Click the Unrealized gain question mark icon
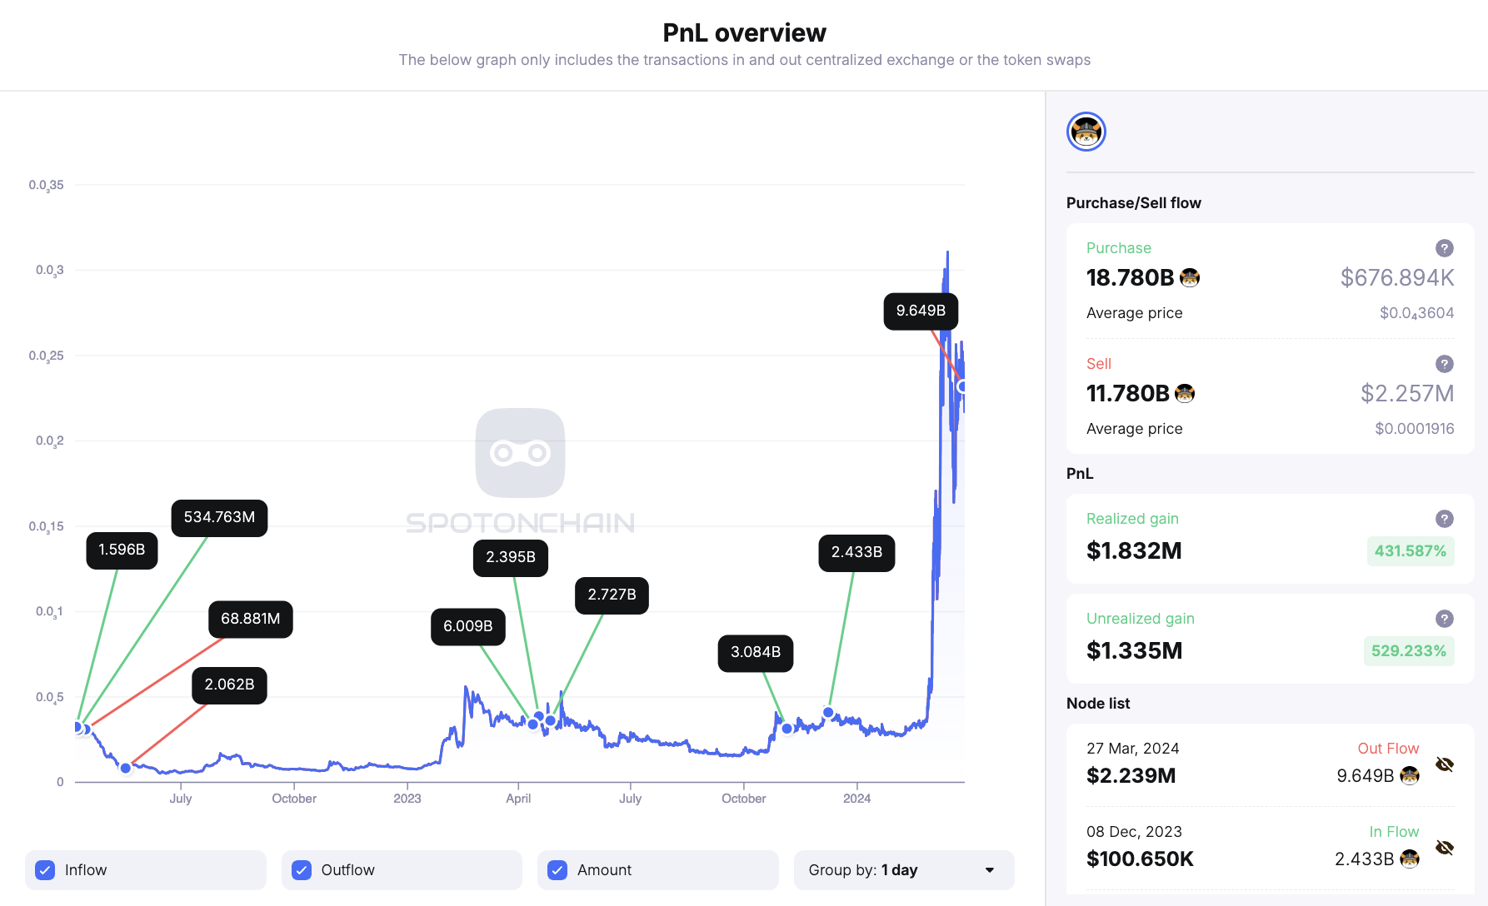 click(1444, 619)
